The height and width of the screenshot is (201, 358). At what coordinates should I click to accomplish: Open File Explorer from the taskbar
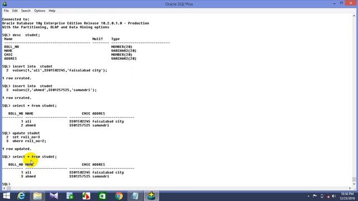[37, 196]
